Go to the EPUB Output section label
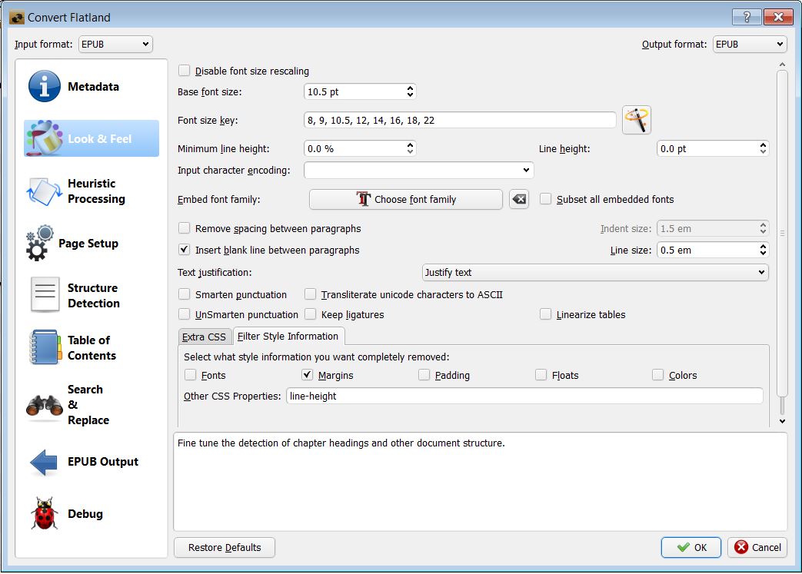This screenshot has width=802, height=574. pos(103,462)
